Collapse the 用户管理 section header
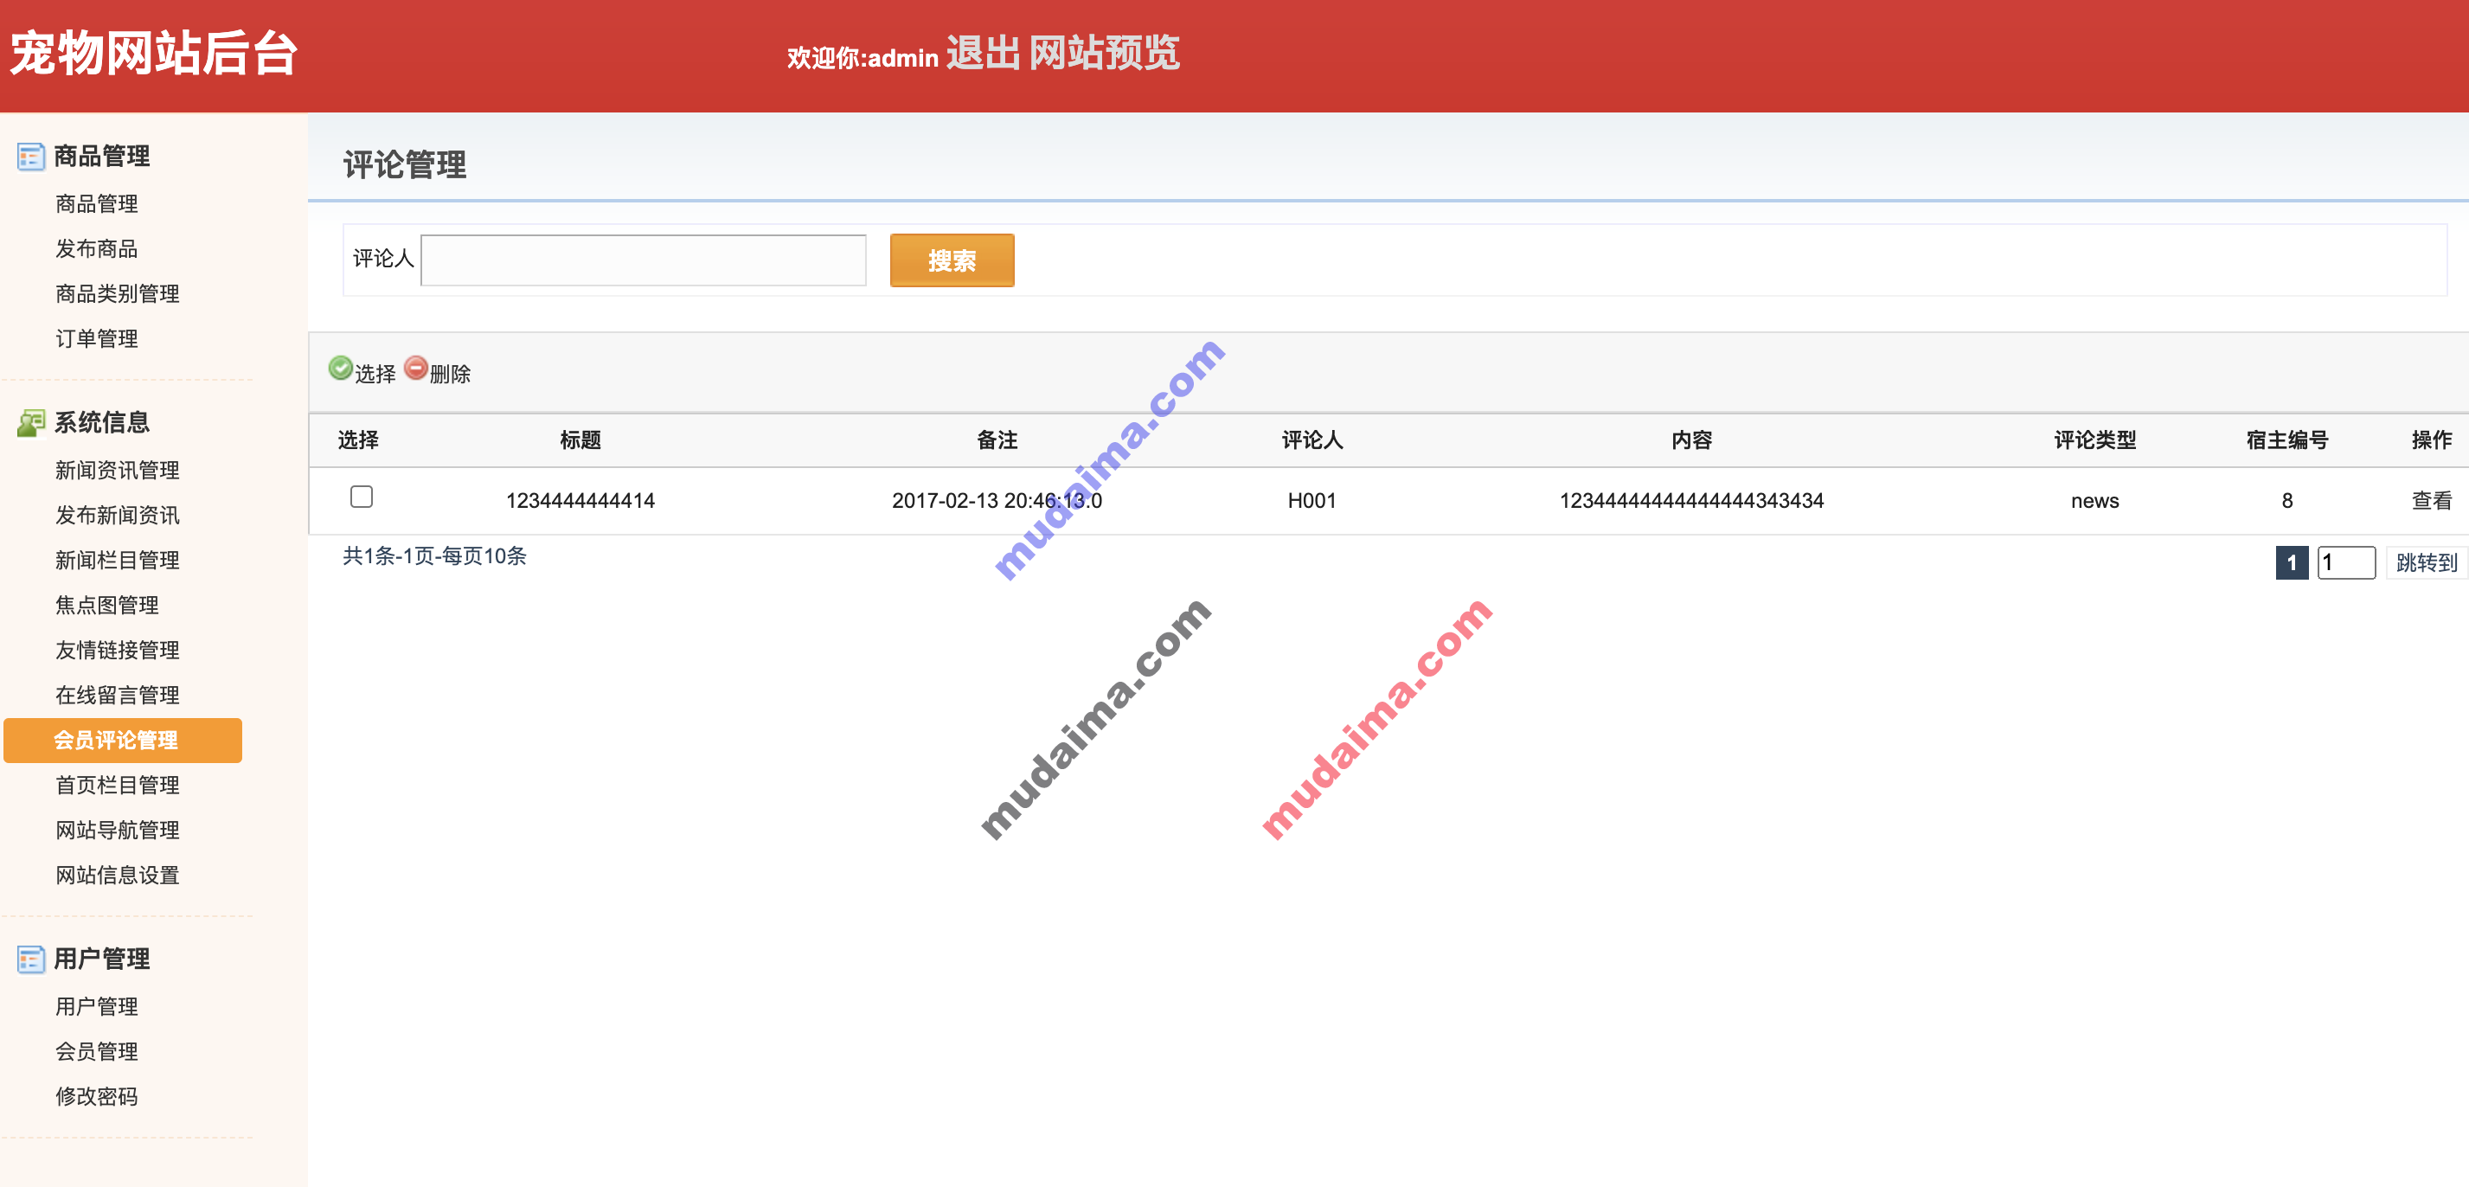The image size is (2469, 1187). [101, 959]
